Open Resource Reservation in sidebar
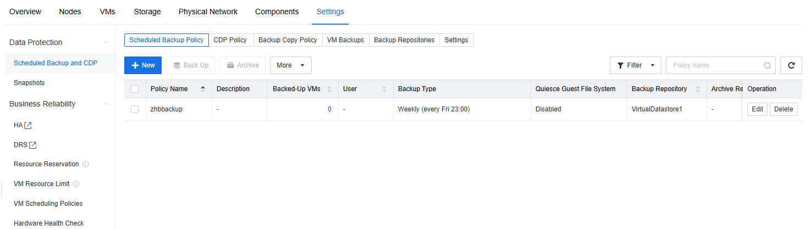 point(46,164)
